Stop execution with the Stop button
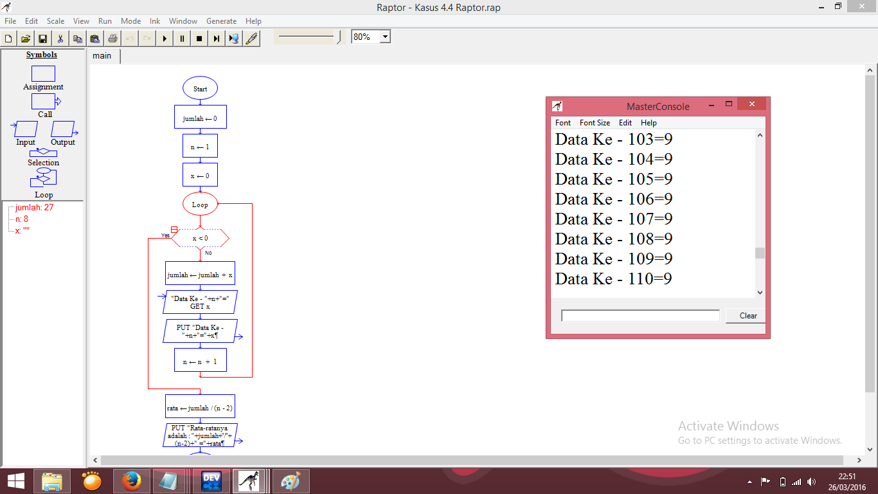Viewport: 878px width, 494px height. (x=199, y=39)
